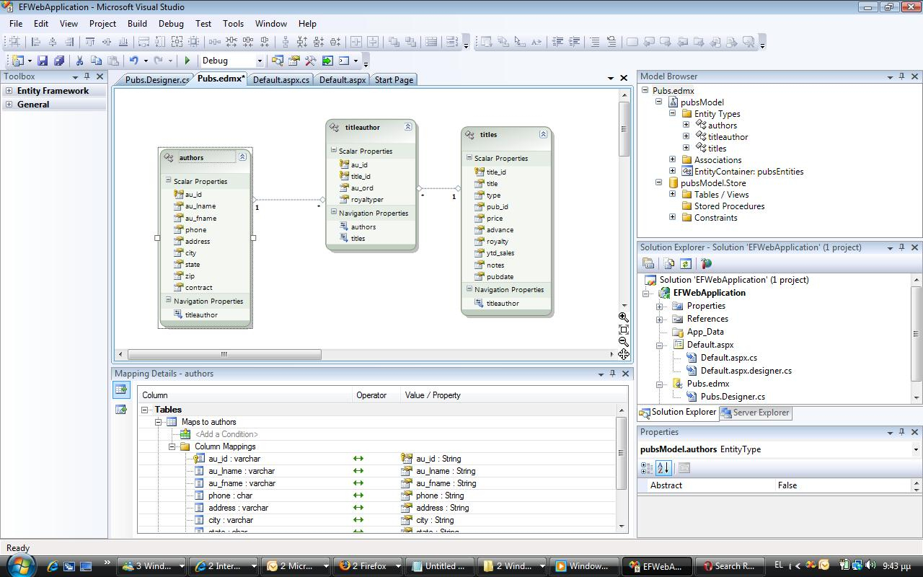This screenshot has width=923, height=577.
Task: Click the Mapping Details vertical scrollbar
Action: point(622,452)
